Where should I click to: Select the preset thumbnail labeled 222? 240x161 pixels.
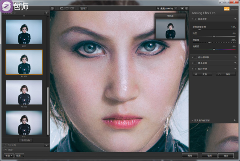pos(24,32)
